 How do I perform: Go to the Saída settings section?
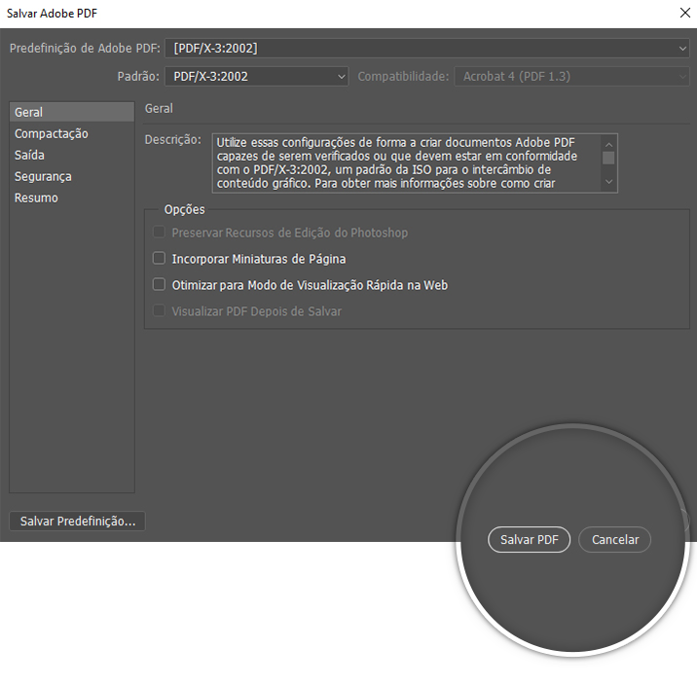[29, 155]
